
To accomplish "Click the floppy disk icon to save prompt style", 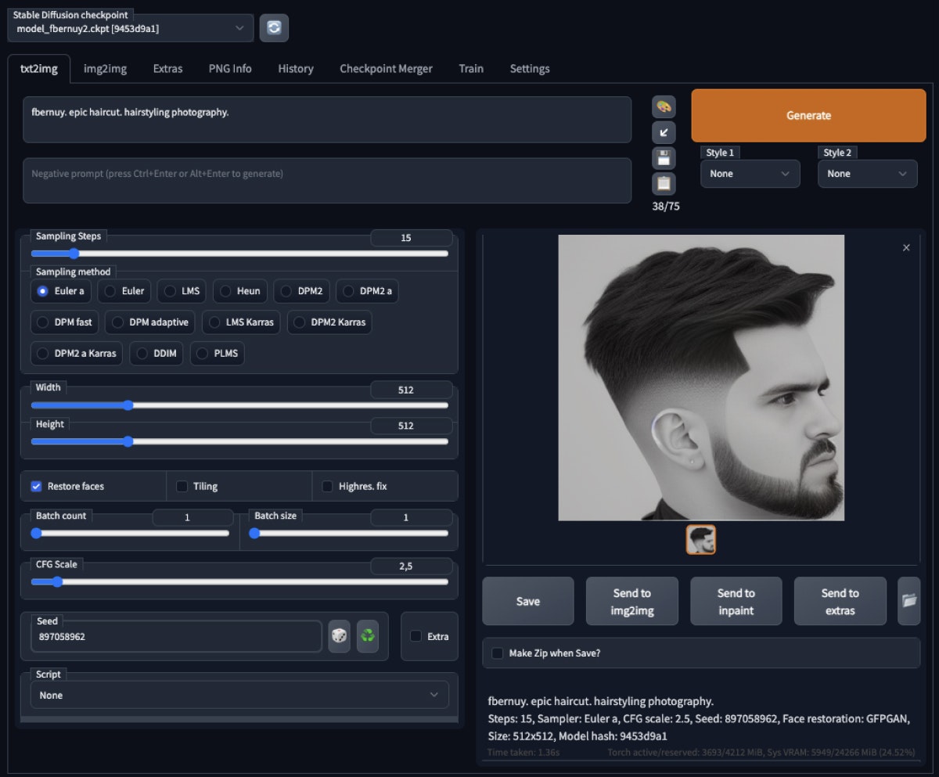I will pyautogui.click(x=664, y=157).
